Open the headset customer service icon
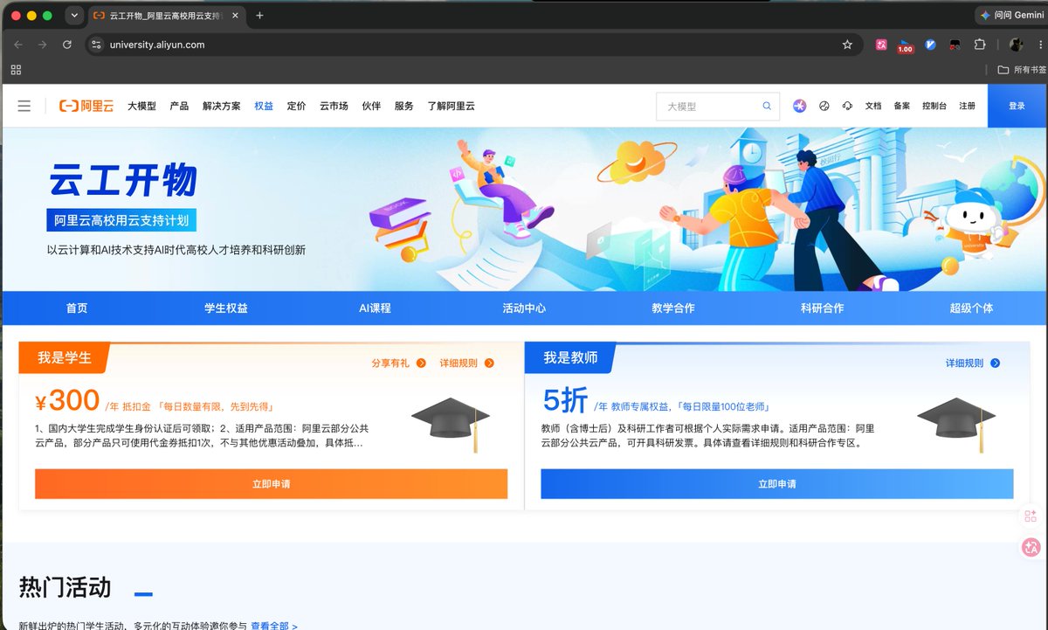Screen dimensions: 1048x630 pyautogui.click(x=847, y=106)
